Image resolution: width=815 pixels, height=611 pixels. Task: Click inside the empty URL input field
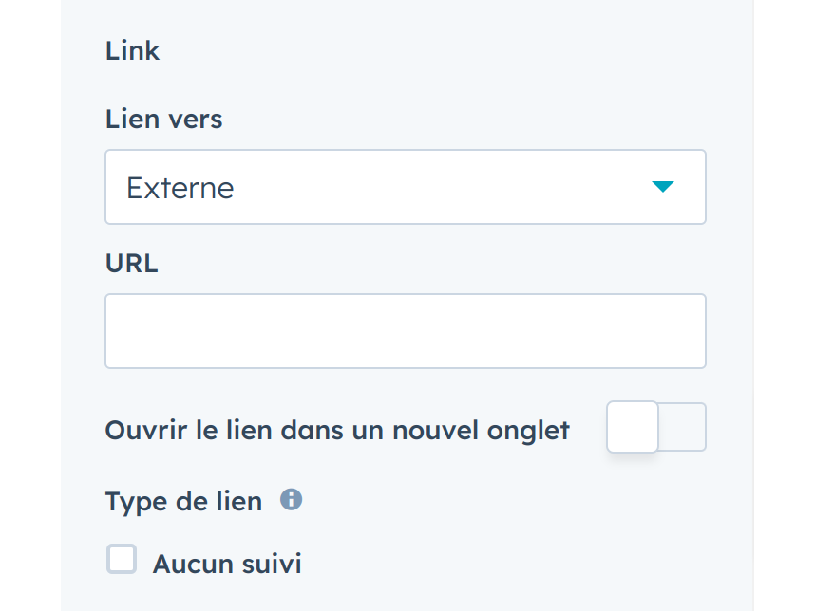(406, 331)
